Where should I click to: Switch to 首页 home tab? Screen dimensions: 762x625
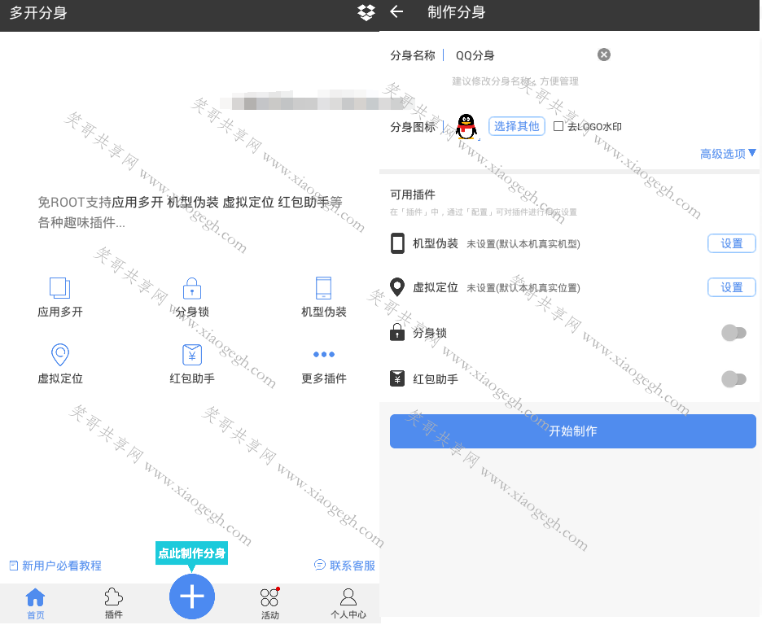pos(36,604)
